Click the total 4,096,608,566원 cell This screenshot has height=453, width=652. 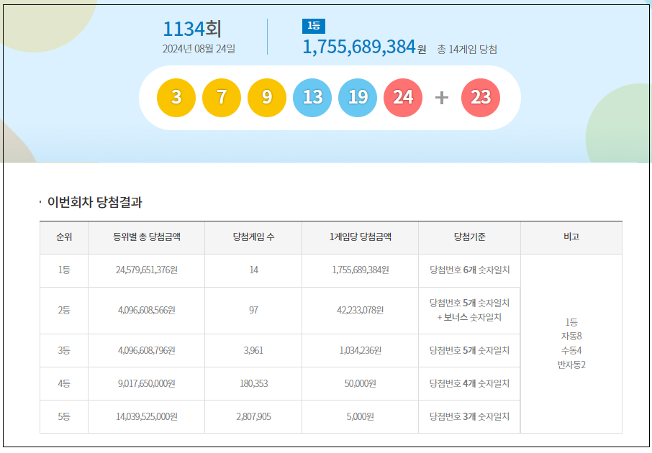click(147, 311)
